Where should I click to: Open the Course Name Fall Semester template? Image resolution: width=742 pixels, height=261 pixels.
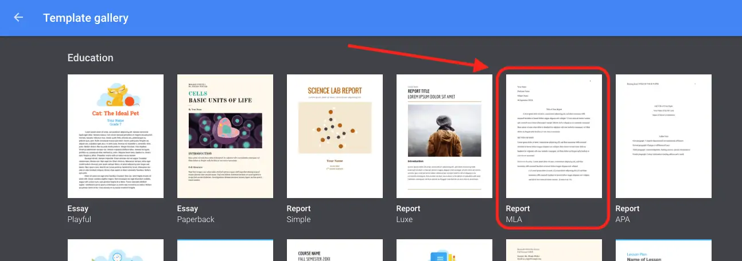coord(335,251)
